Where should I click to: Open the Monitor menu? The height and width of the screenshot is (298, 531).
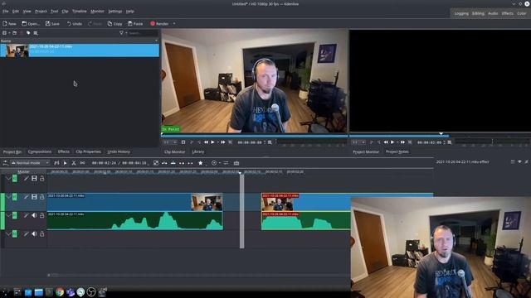97,11
